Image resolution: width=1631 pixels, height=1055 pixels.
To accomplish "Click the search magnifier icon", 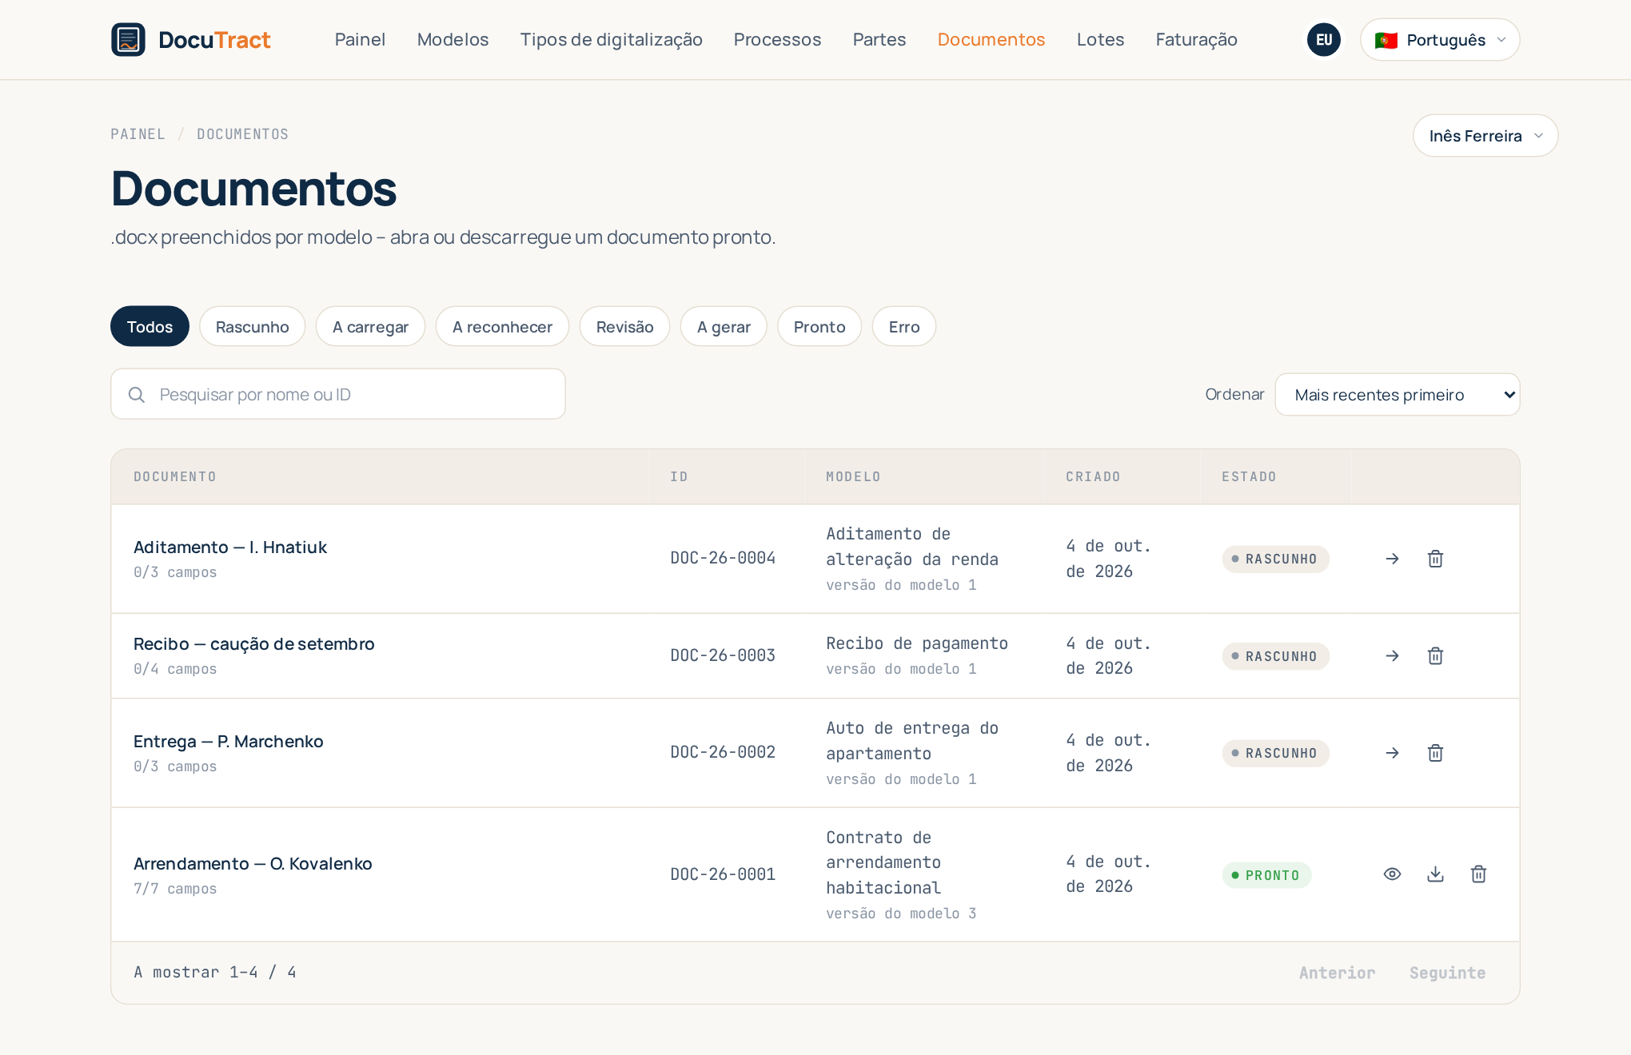I will coord(137,395).
